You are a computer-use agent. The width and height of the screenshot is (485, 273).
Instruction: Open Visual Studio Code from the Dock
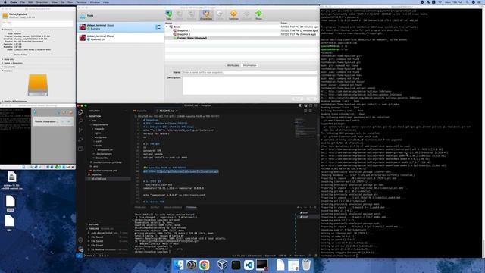[x=249, y=265]
